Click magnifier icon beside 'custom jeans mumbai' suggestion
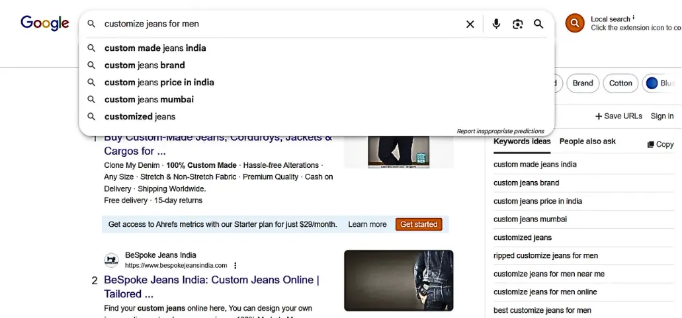The height and width of the screenshot is (318, 682). click(x=91, y=99)
